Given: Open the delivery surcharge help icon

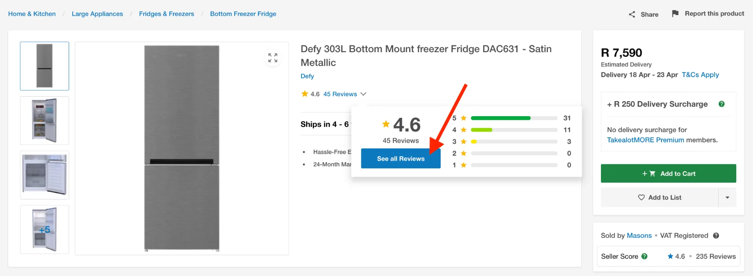Looking at the screenshot, I should (722, 104).
